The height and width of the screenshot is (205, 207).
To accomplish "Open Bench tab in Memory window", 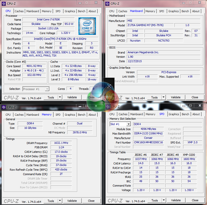I will 81,115.
